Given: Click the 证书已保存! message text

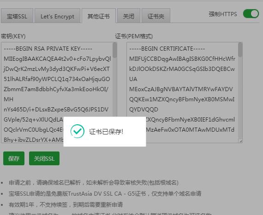Looking at the screenshot, I should (106, 132).
